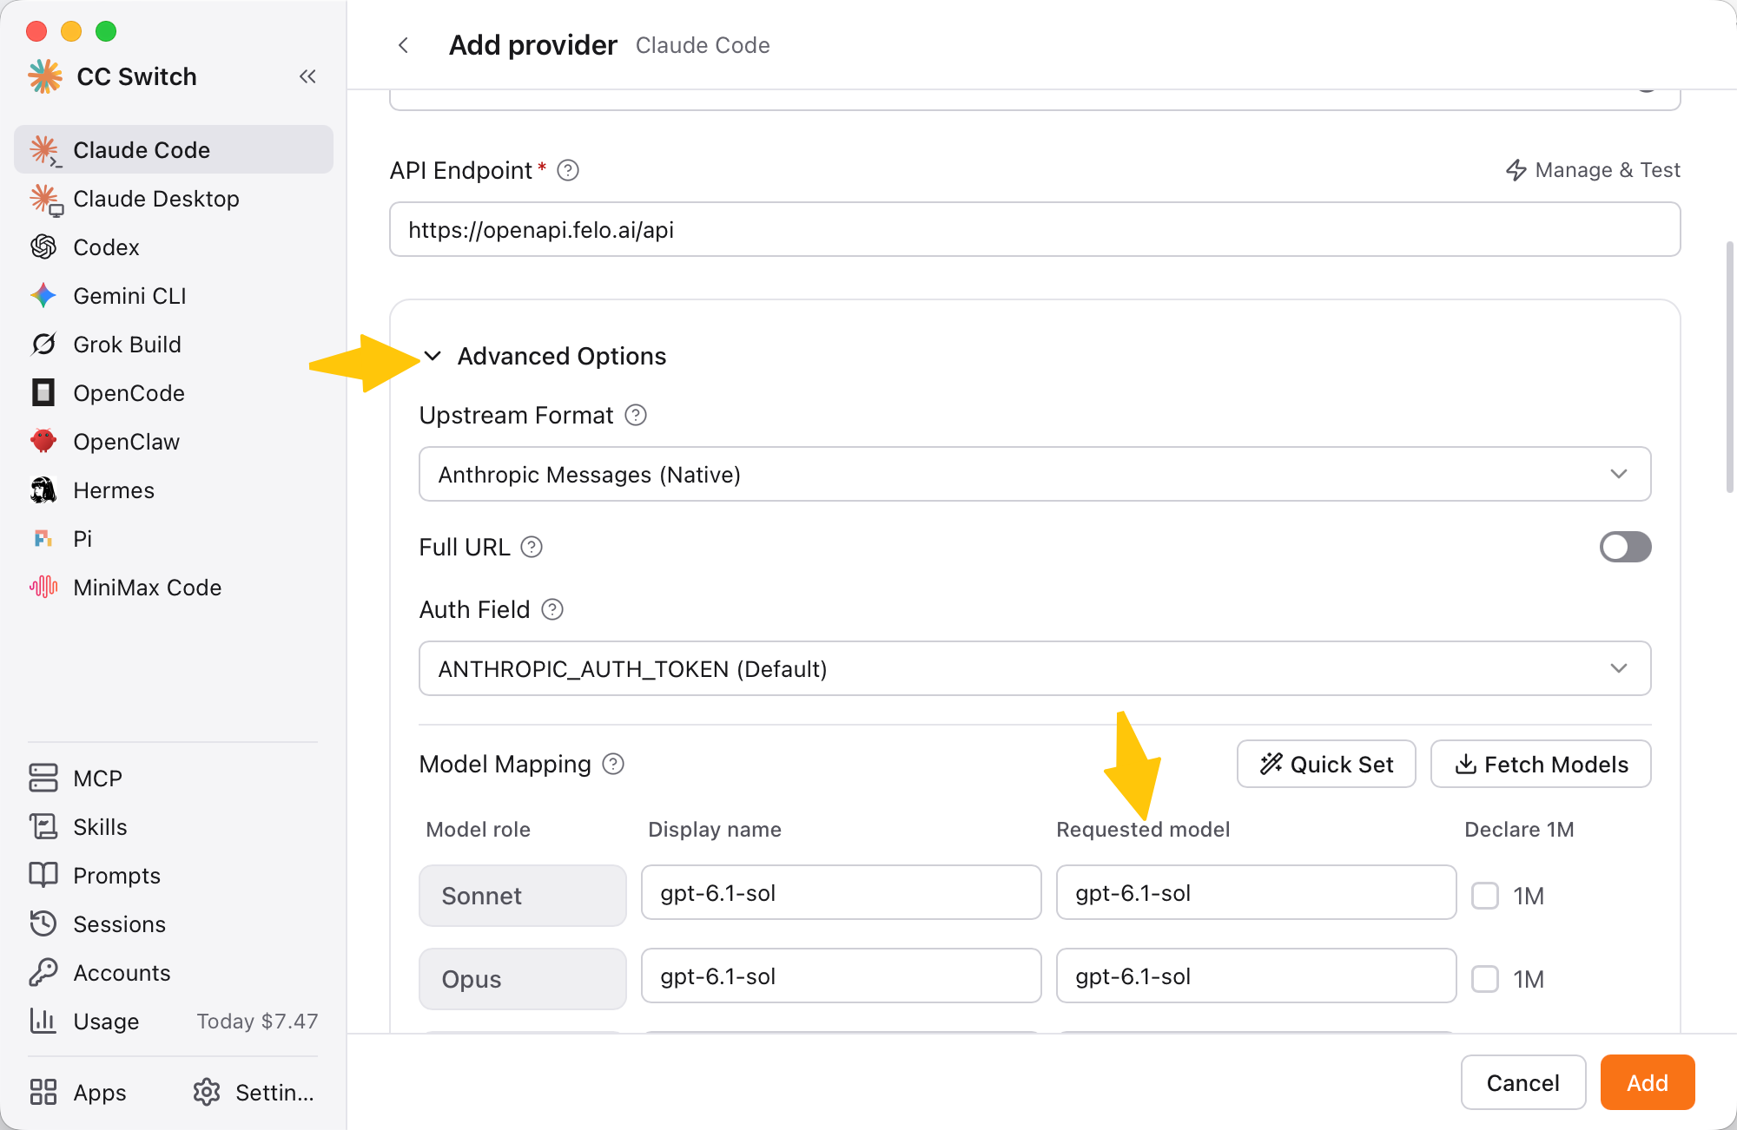Image resolution: width=1737 pixels, height=1130 pixels.
Task: Select the Codex icon in the sidebar
Action: 43,247
